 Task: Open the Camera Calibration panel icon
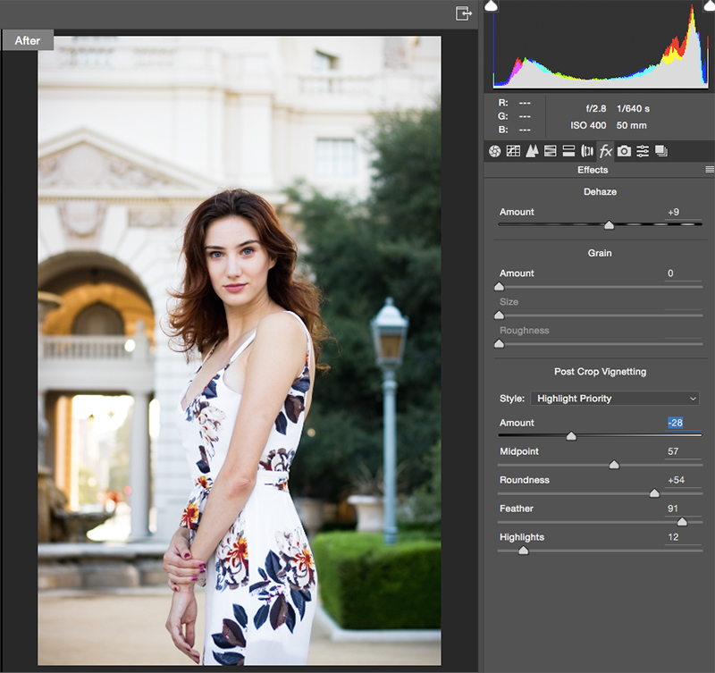[624, 151]
